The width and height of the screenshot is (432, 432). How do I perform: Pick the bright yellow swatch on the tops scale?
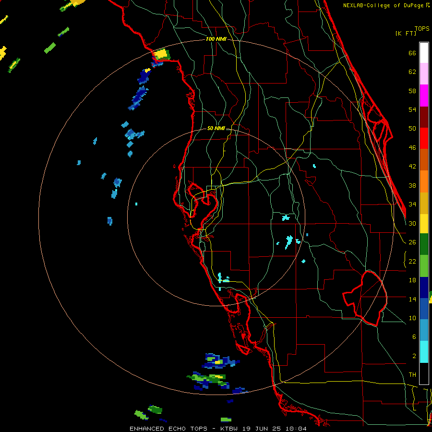pos(424,223)
